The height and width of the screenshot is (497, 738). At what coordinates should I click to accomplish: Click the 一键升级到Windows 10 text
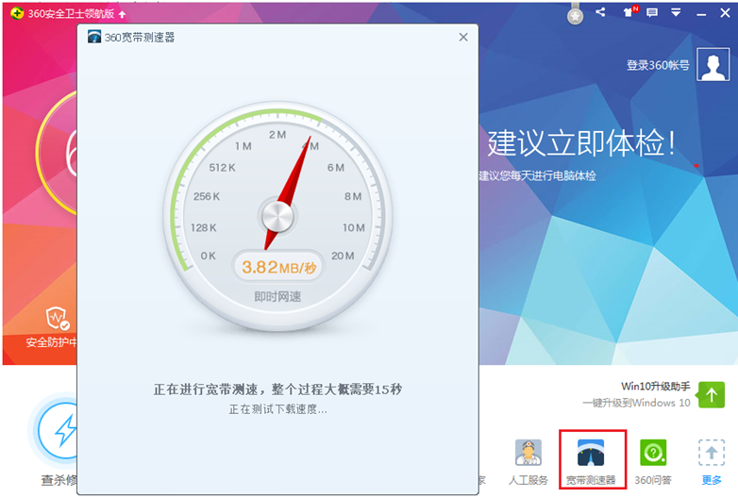point(636,403)
